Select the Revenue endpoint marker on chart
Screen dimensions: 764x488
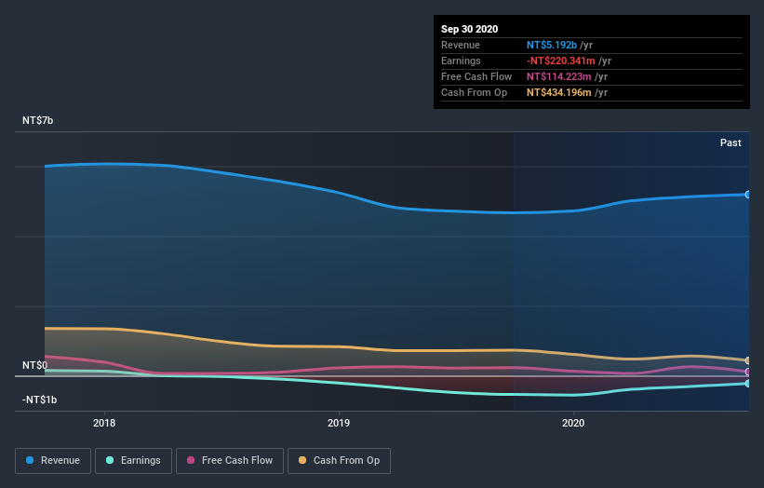748,195
